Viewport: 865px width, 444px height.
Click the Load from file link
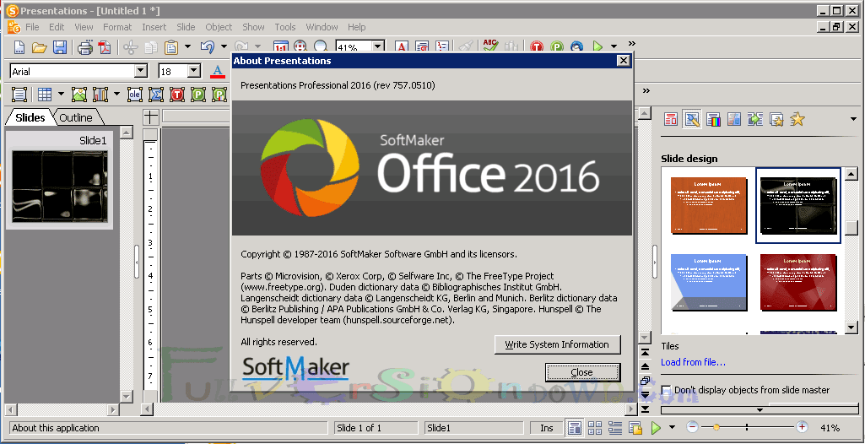693,362
